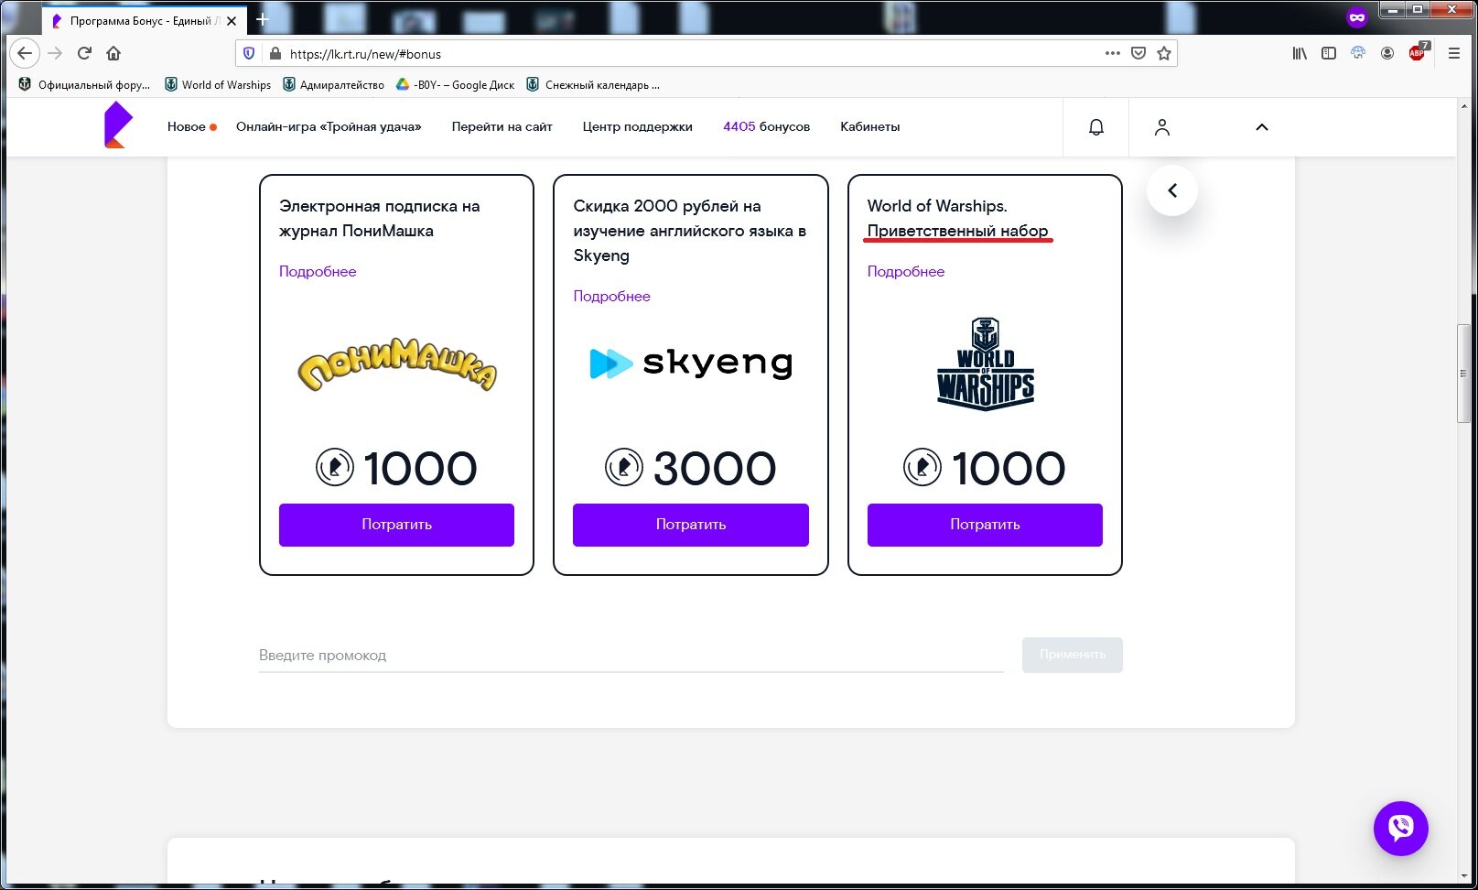Screen dimensions: 1478x890
Task: Click the tracking protection shield icon
Action: coord(249,53)
